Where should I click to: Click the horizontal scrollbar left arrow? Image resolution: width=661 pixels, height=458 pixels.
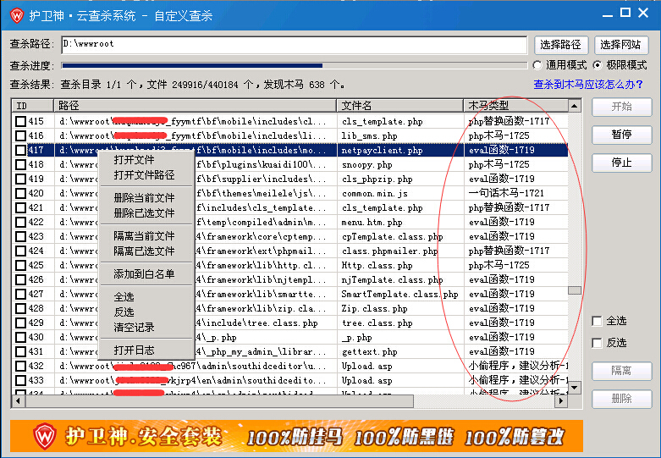coord(18,401)
